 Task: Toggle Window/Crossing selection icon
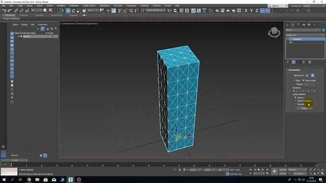(x=62, y=11)
